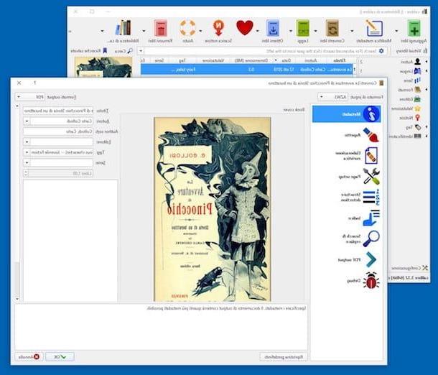The height and width of the screenshot is (375, 438).
Task: Open the Editore combo box dropdown
Action: coord(27,142)
